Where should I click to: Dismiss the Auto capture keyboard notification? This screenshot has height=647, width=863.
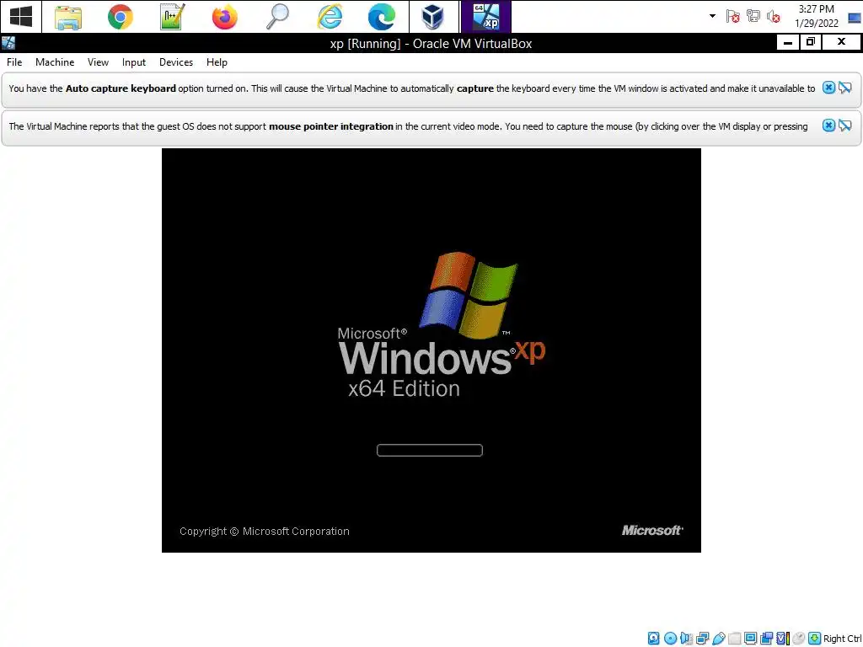coord(828,88)
